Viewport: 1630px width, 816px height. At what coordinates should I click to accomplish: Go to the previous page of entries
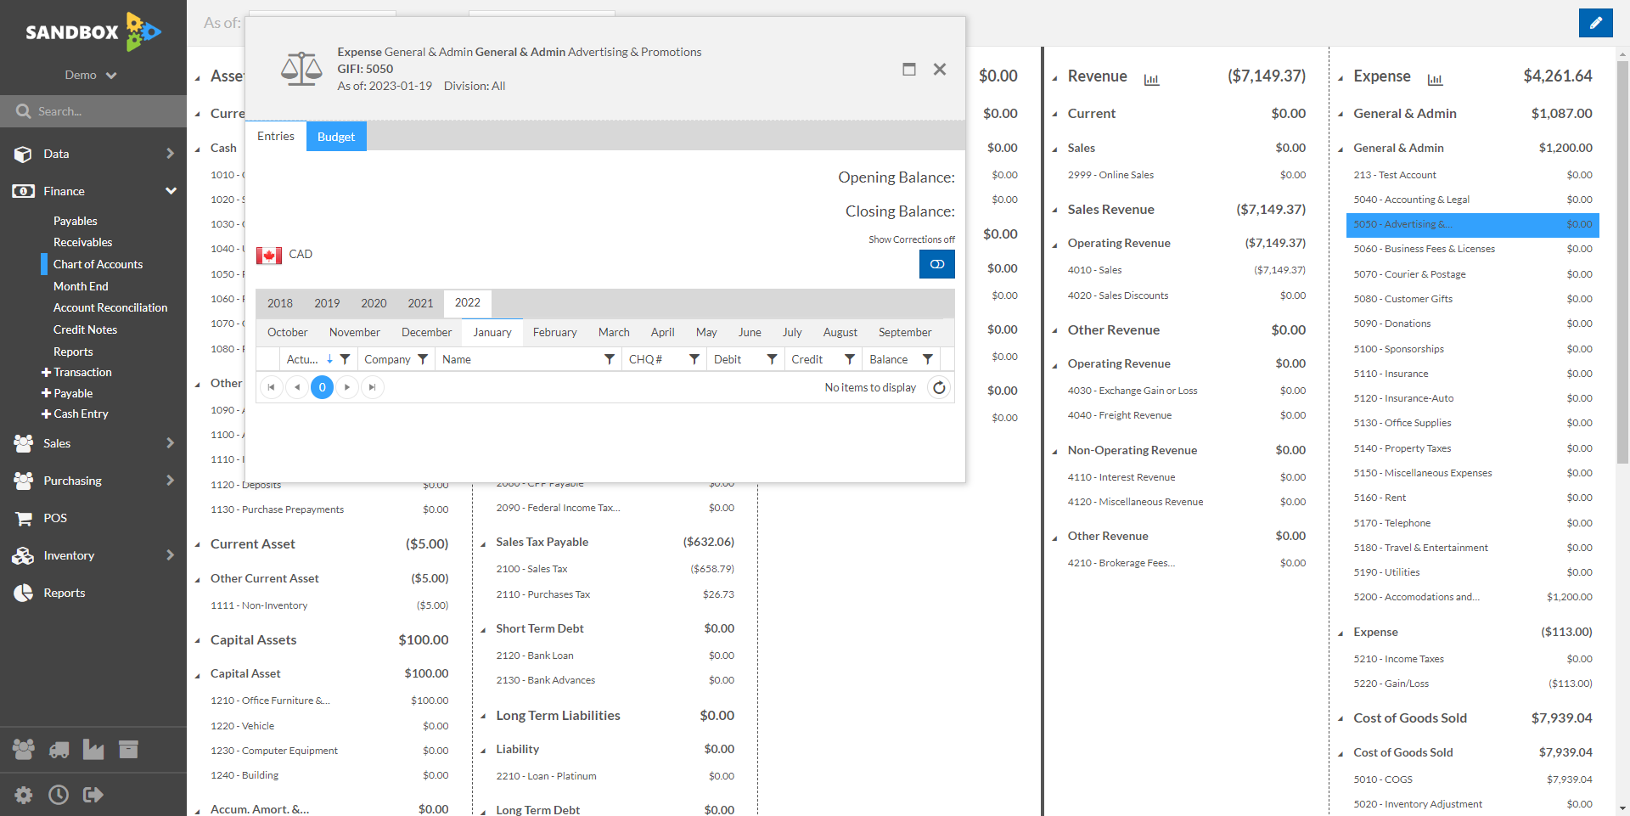click(296, 387)
